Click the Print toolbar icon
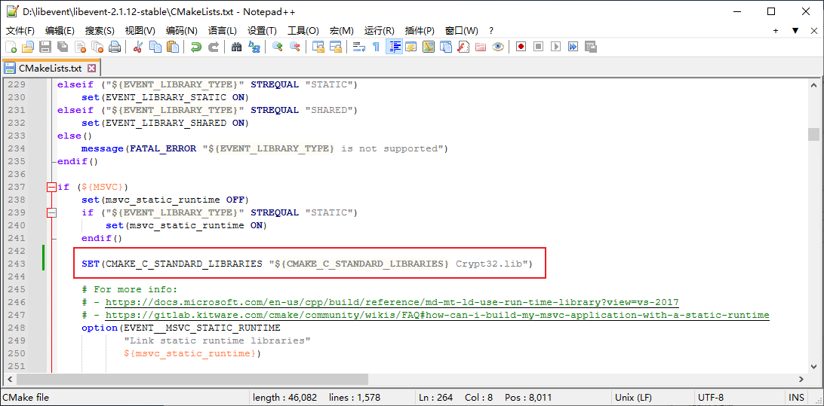The height and width of the screenshot is (406, 824). [115, 47]
